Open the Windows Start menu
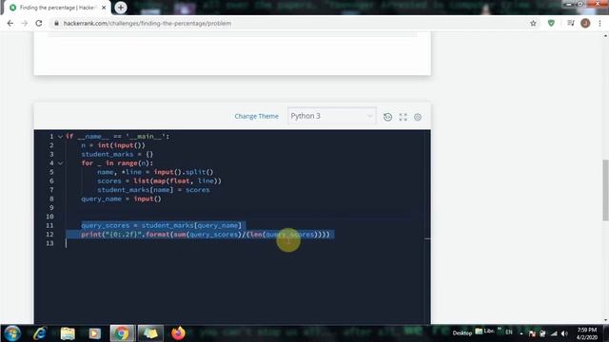This screenshot has width=609, height=342. 11,333
